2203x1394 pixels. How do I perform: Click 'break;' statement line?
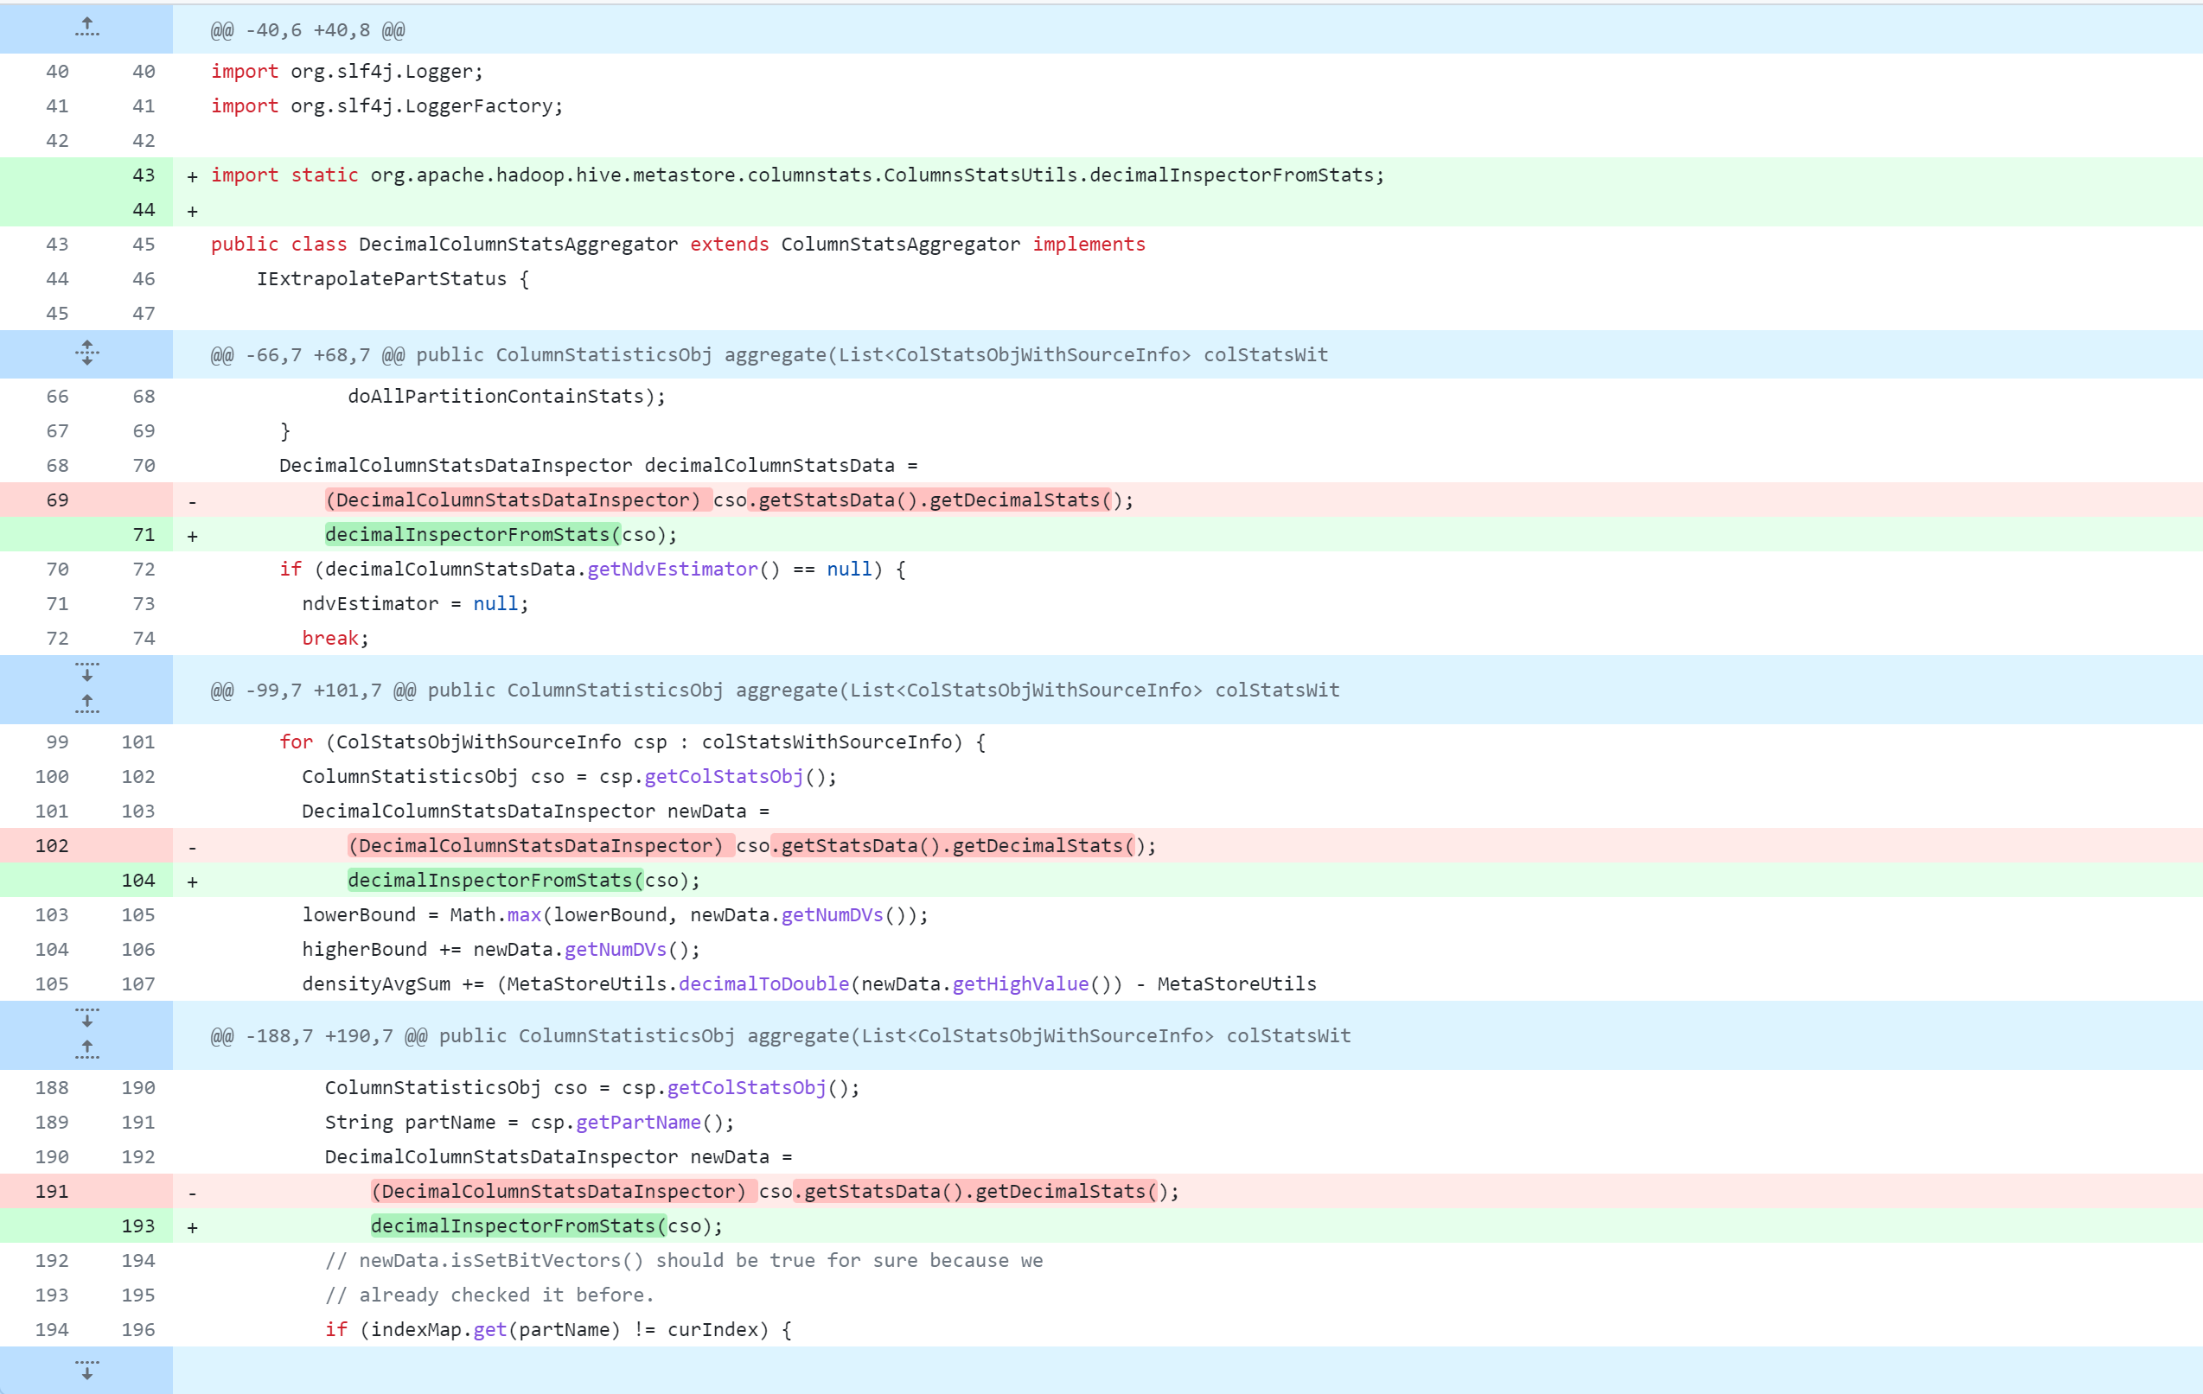click(335, 639)
